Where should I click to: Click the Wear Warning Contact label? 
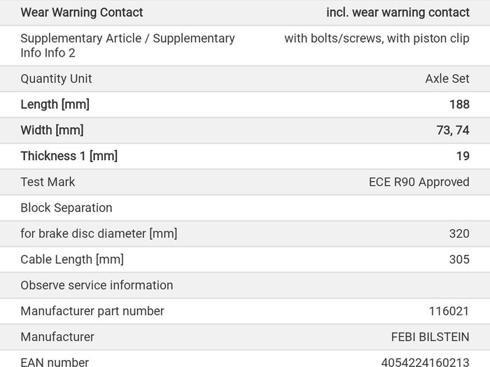tap(82, 13)
